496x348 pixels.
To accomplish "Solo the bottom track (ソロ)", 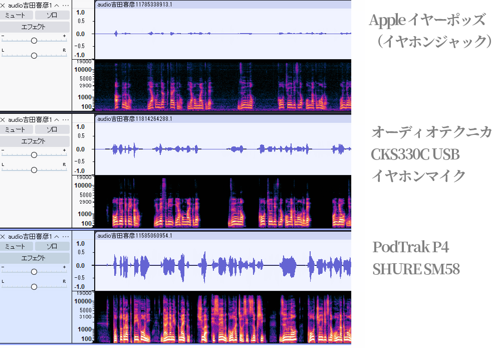I will (x=52, y=246).
